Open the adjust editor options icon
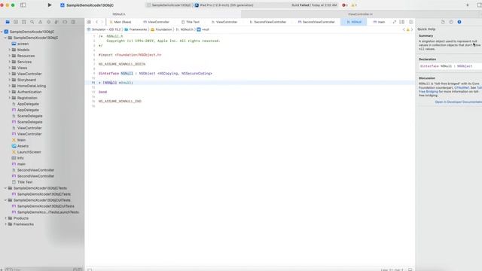Screen dimensions: 482x271 tap(401, 22)
